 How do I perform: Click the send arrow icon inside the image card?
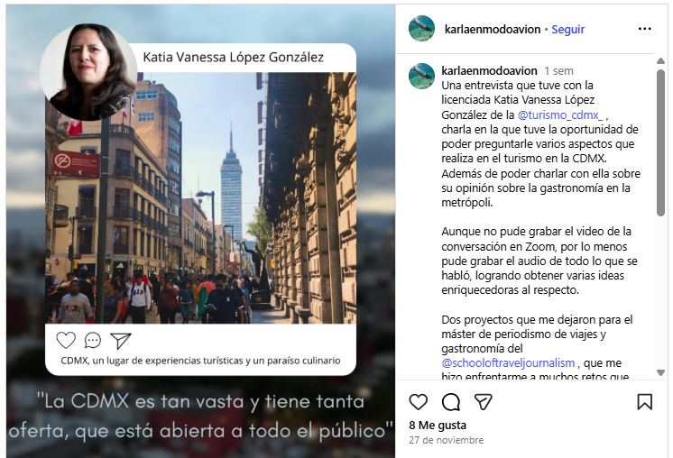[121, 341]
